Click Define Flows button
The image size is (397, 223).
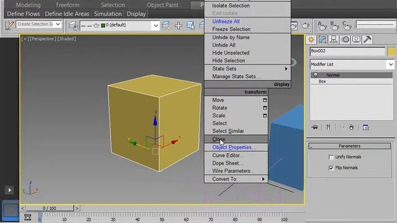click(x=24, y=14)
